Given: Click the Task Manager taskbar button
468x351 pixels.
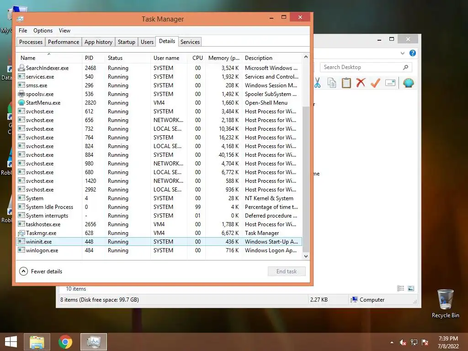Looking at the screenshot, I should point(94,342).
